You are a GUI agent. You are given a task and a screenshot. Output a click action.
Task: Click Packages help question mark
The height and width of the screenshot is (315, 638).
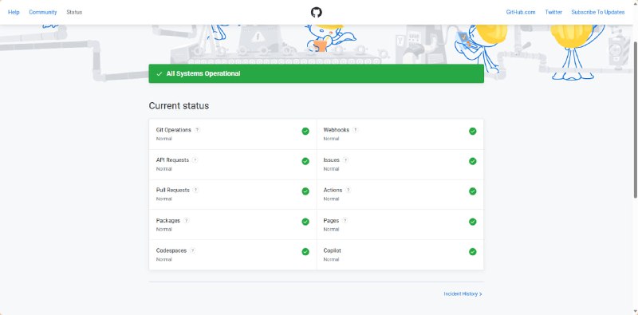point(187,221)
